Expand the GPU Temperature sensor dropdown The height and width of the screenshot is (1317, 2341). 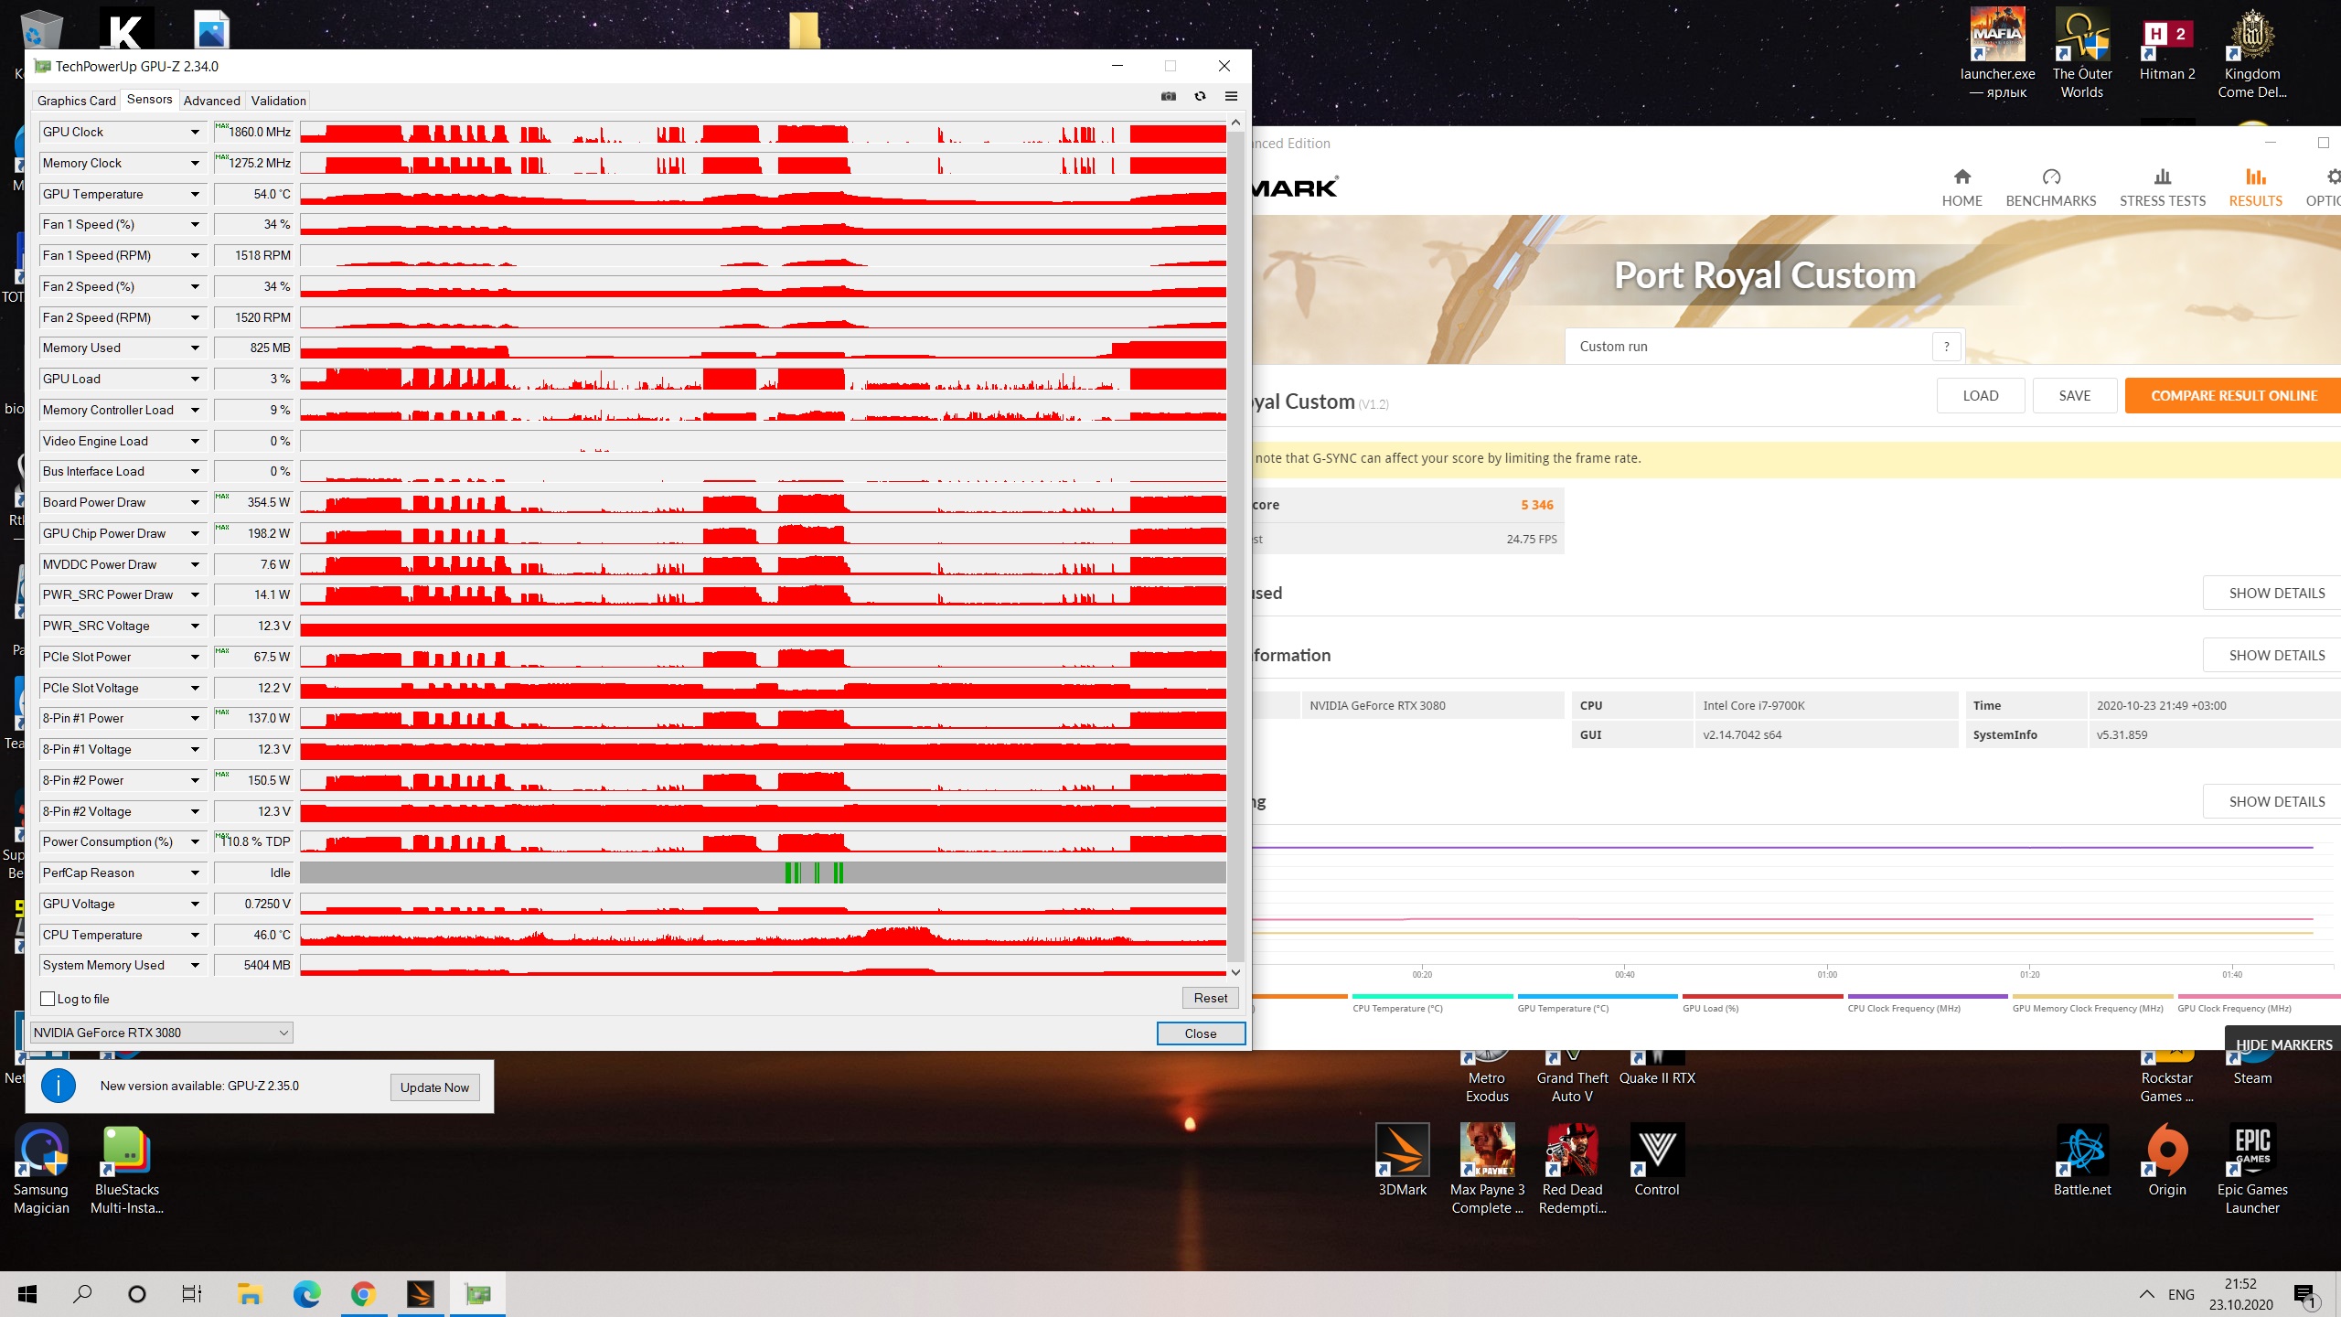click(x=195, y=194)
